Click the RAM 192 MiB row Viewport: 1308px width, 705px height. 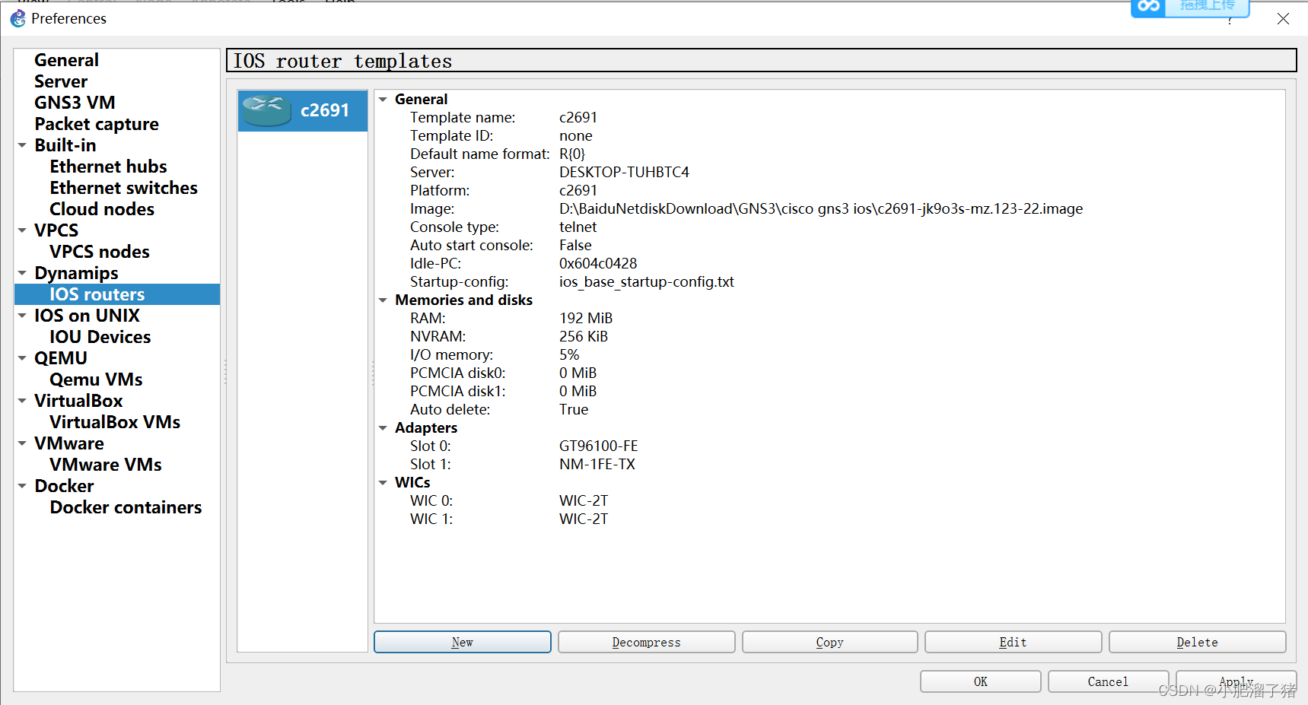(829, 319)
